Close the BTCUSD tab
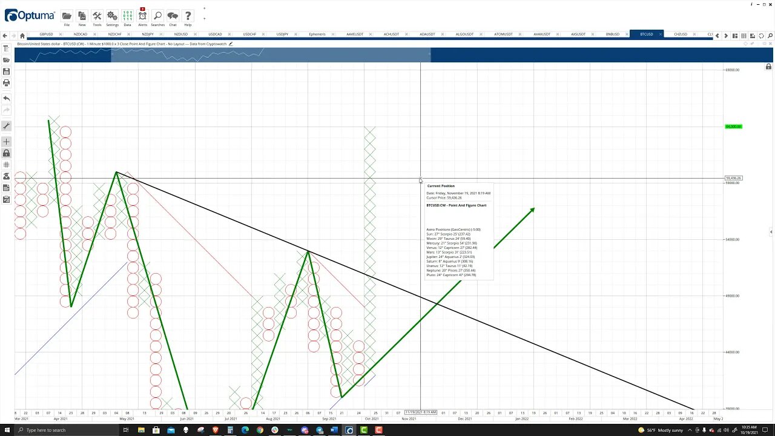Image resolution: width=775 pixels, height=436 pixels. (661, 35)
